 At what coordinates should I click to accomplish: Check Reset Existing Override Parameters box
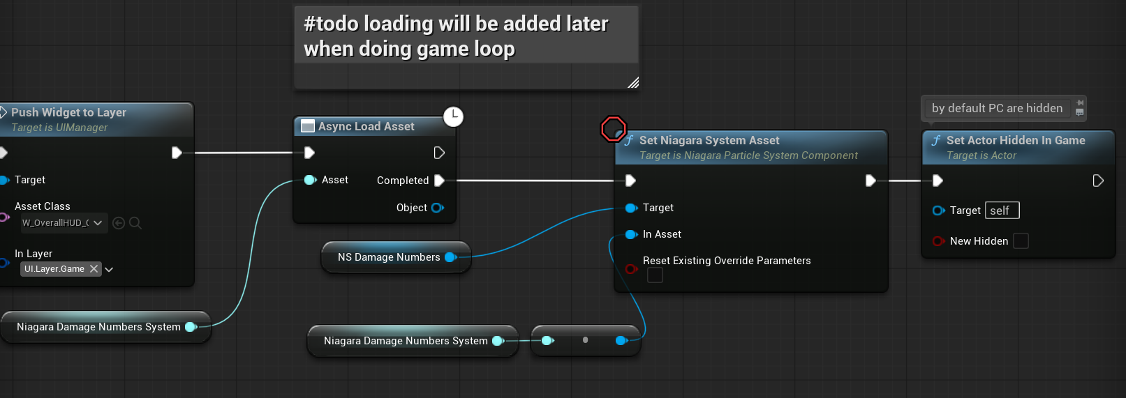click(x=655, y=275)
